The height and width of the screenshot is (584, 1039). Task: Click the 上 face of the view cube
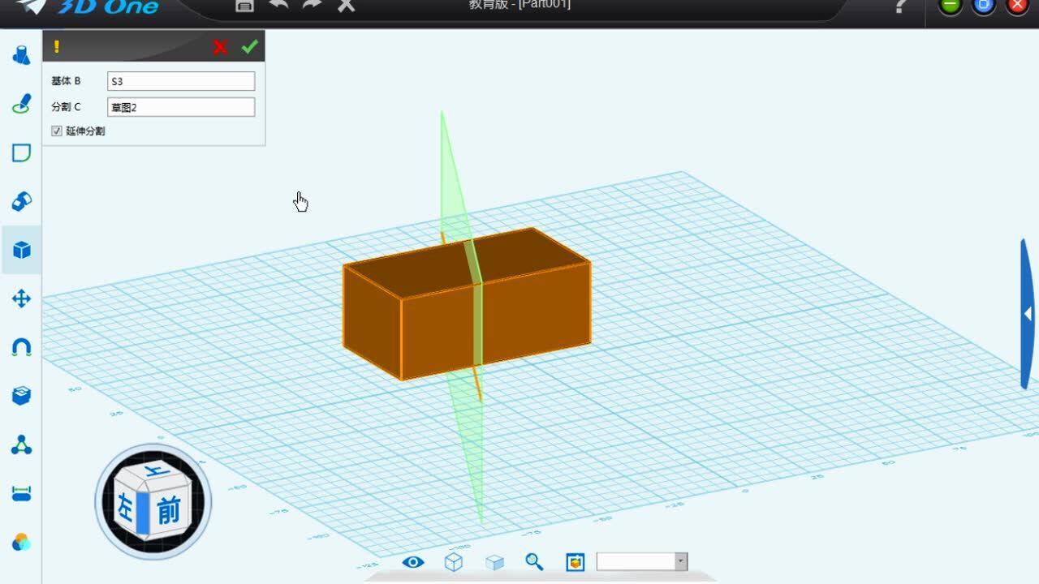157,470
